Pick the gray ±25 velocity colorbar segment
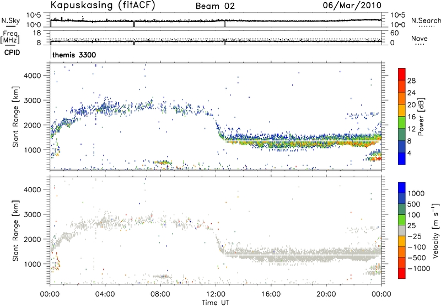 pos(402,231)
